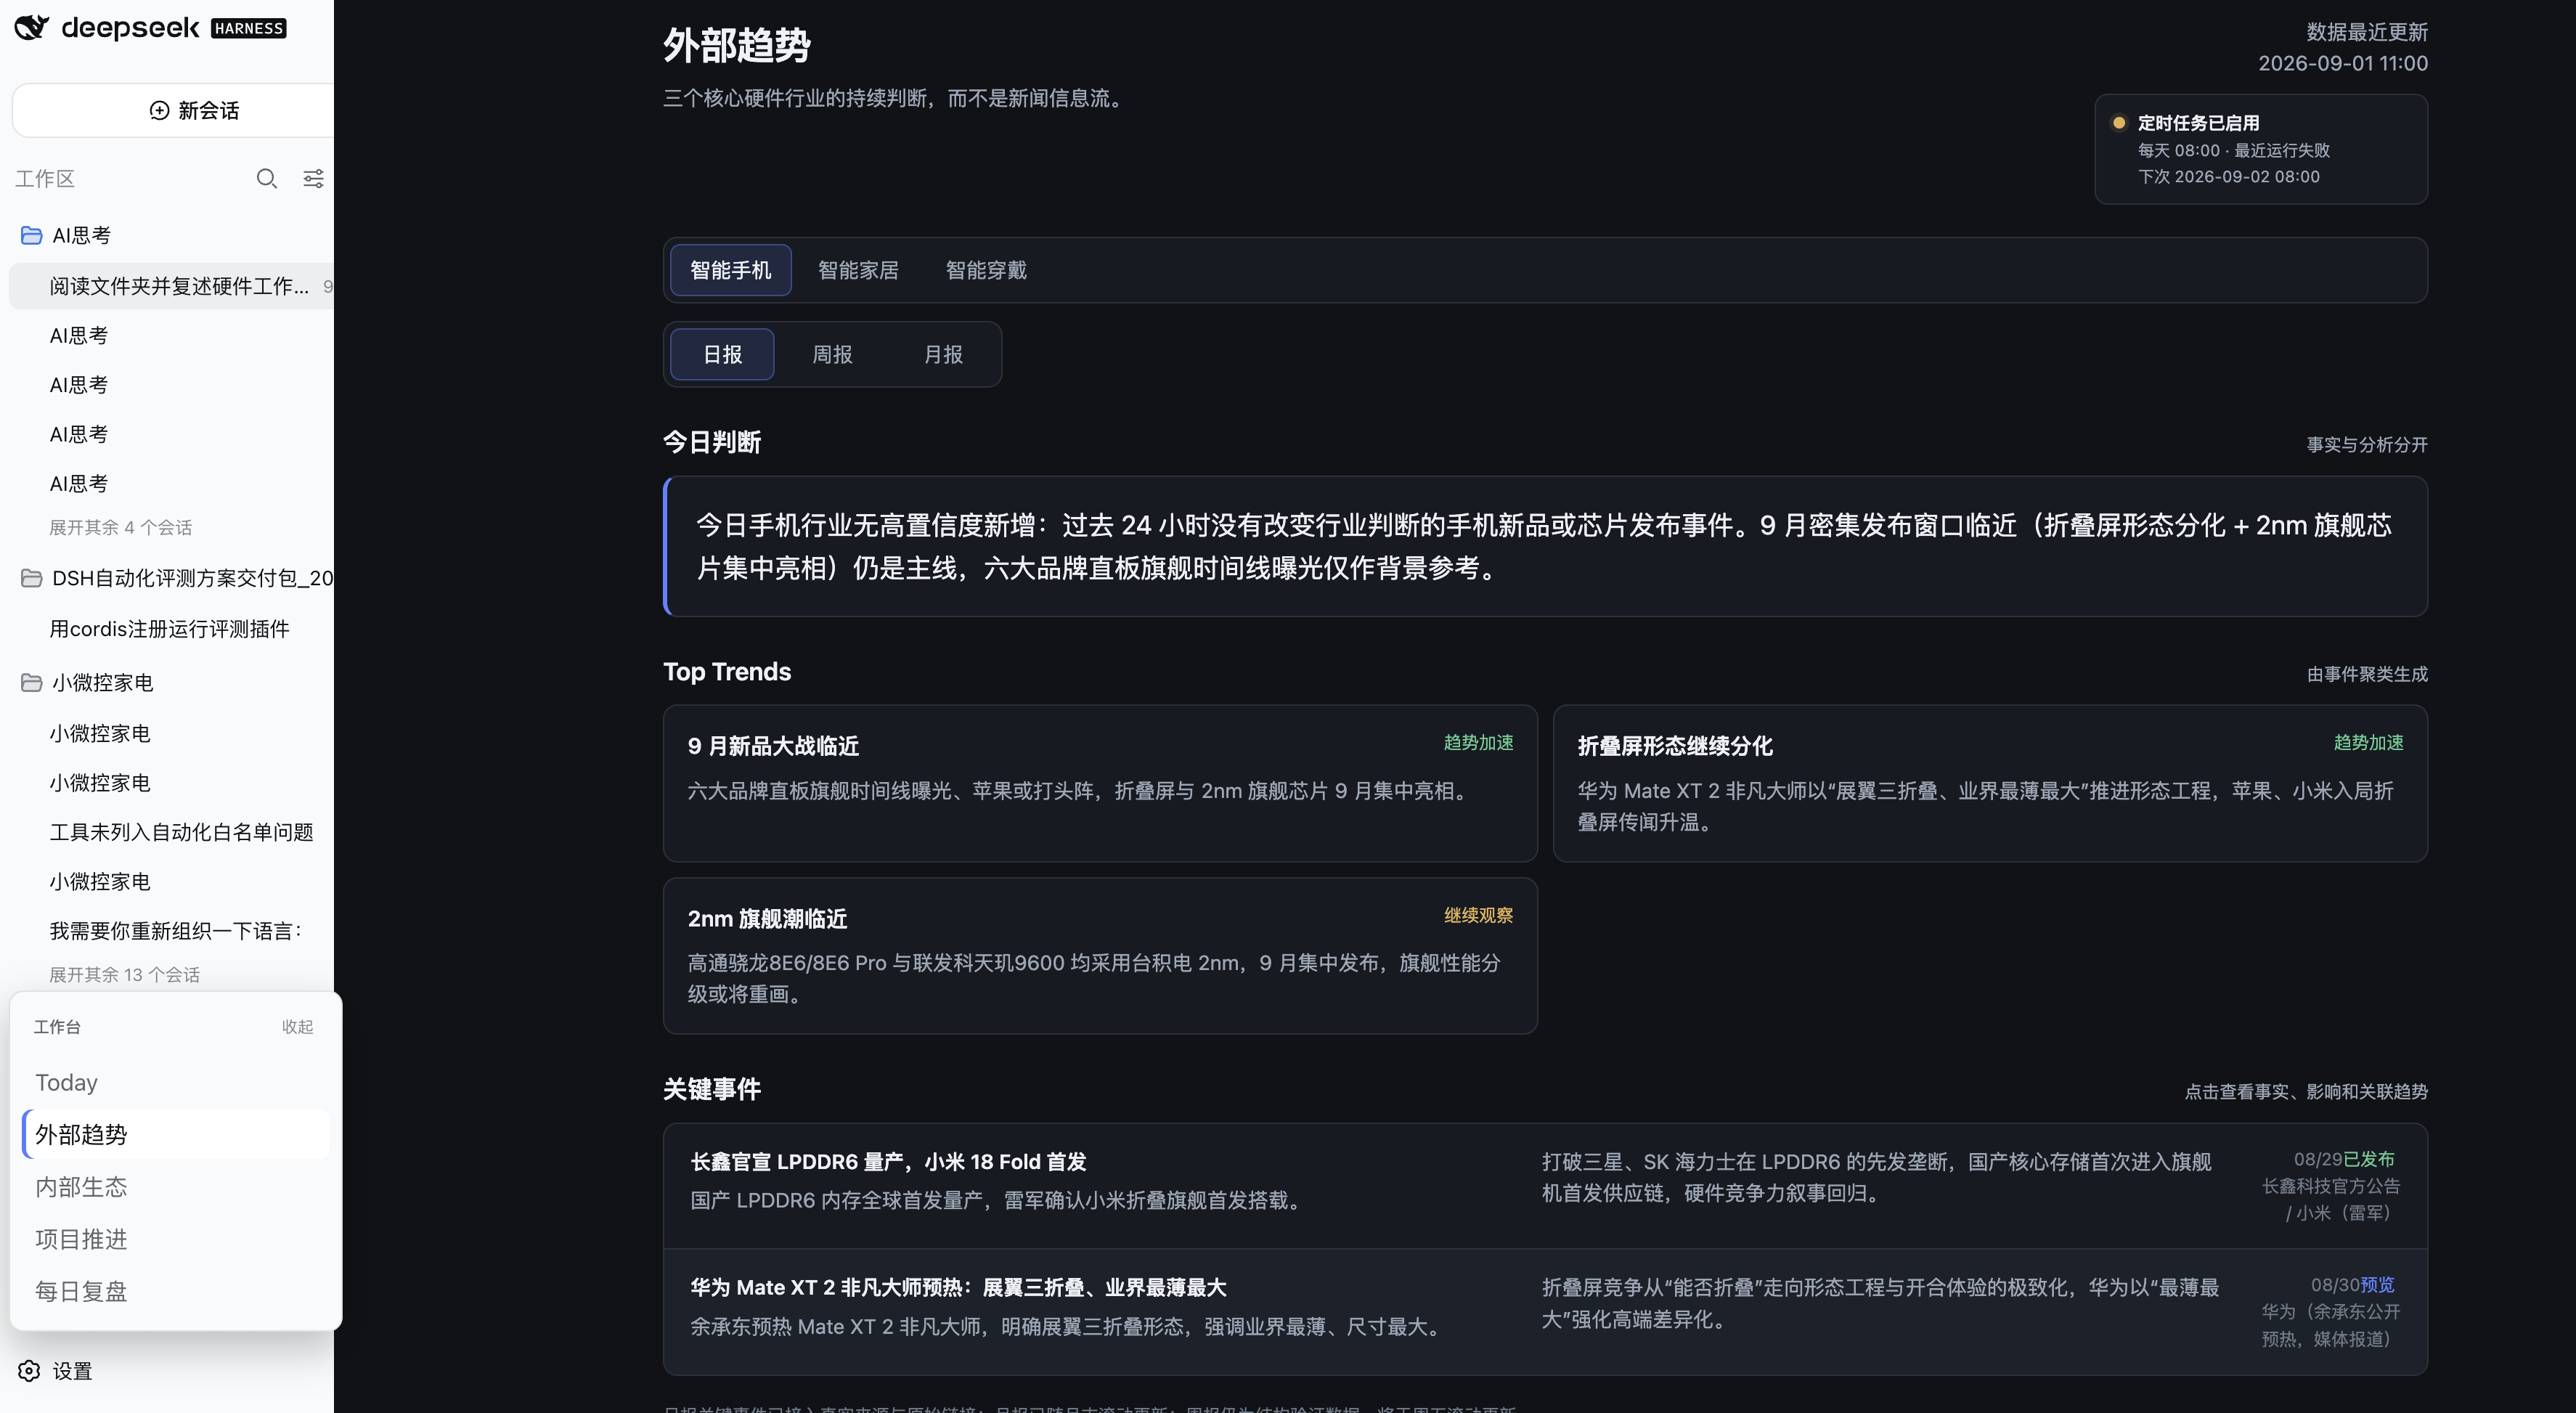Expand 展开其余 13 个会话
Viewport: 2576px width, 1413px height.
pyautogui.click(x=125, y=974)
